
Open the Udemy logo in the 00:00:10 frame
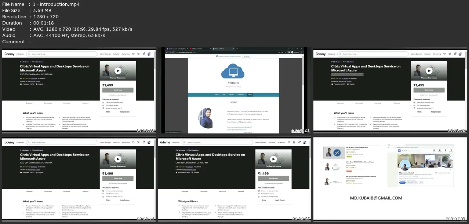(10, 54)
